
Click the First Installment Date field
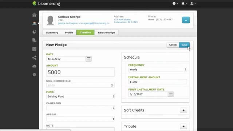pos(148,94)
